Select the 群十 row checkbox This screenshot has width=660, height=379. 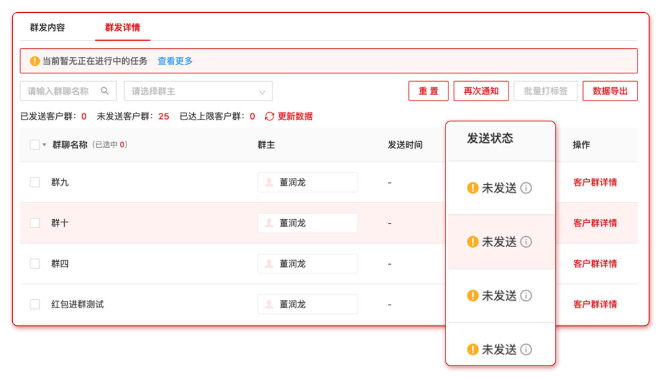35,223
